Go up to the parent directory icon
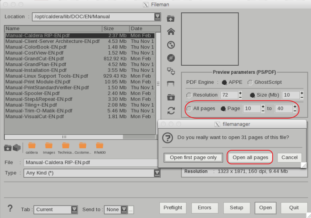The width and height of the screenshot is (311, 218). pos(171,18)
